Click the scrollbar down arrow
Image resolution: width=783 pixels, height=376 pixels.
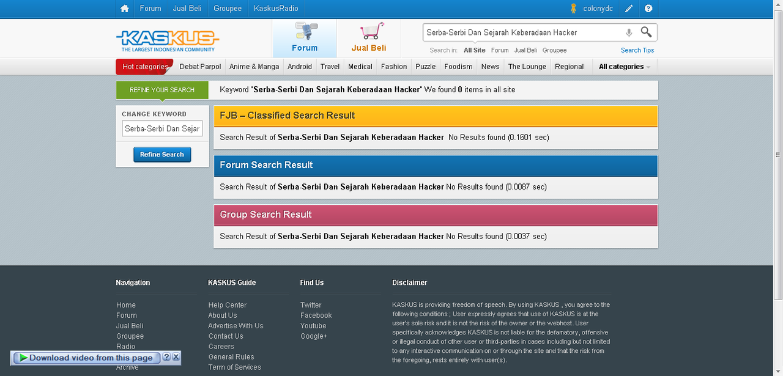pyautogui.click(x=778, y=370)
